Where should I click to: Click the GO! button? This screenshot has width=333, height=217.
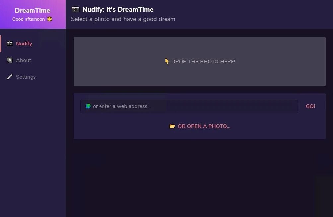310,106
